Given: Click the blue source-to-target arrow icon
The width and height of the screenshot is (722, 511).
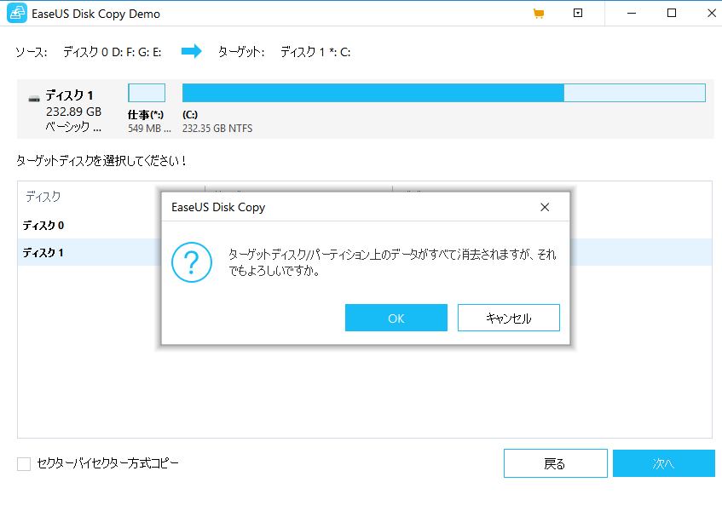Looking at the screenshot, I should coord(191,51).
